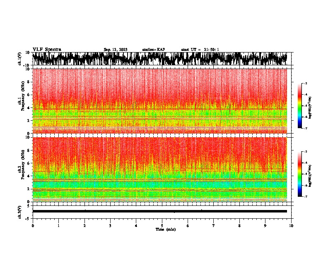Screen dimensions: 328x253
Task: Click the "5" tick on the time axis
Action: coord(162,226)
